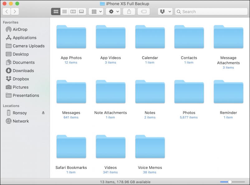The width and height of the screenshot is (250, 185).
Task: Open Downloads from Favorites
Action: [20, 71]
